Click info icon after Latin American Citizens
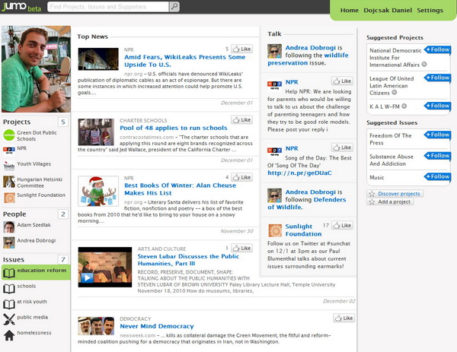 [x=395, y=93]
